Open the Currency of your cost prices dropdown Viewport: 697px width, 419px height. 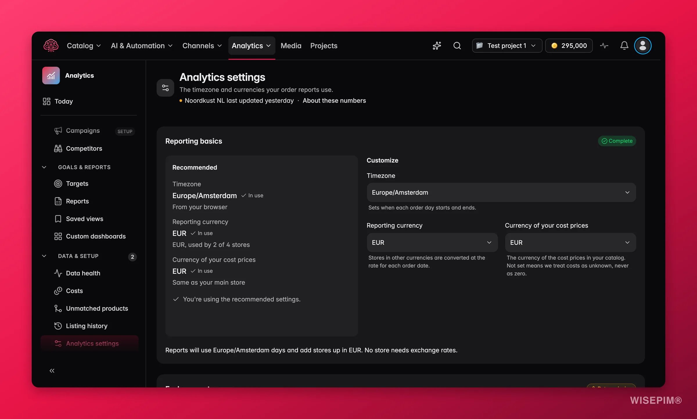[570, 243]
